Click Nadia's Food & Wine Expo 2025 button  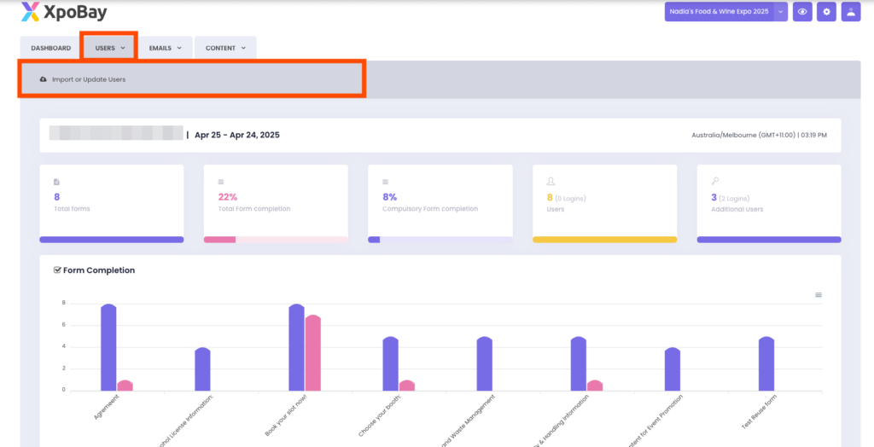pyautogui.click(x=718, y=12)
